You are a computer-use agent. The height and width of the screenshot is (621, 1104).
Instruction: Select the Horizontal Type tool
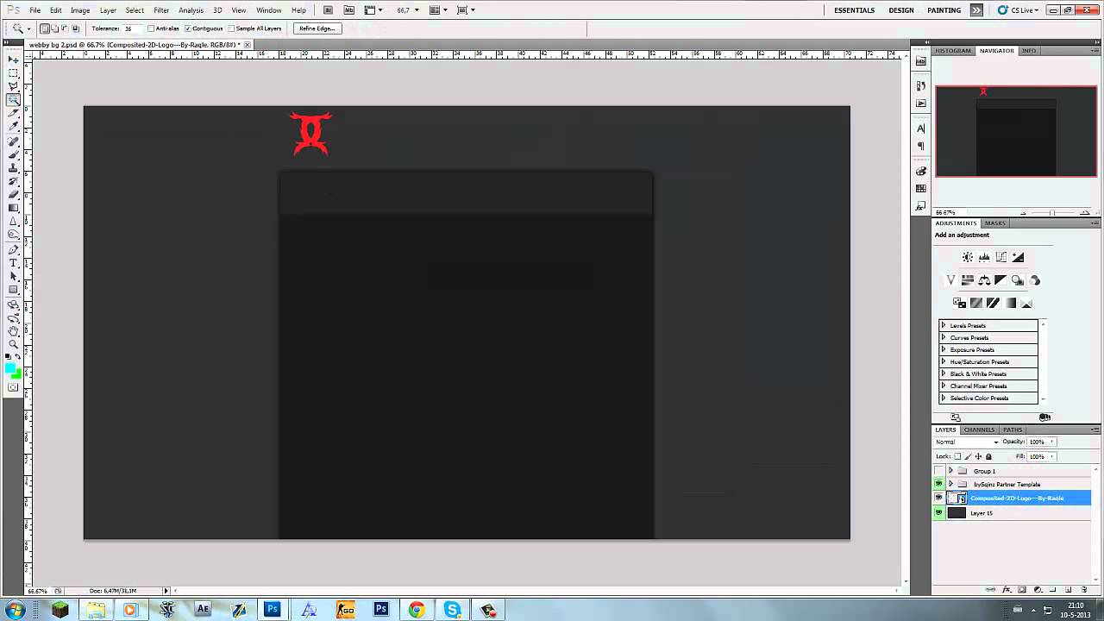point(13,262)
